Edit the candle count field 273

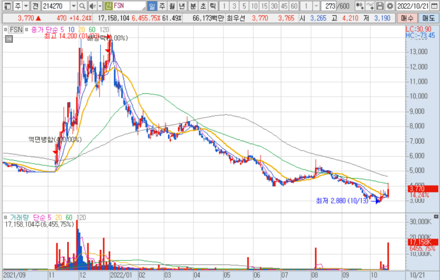tap(328, 6)
